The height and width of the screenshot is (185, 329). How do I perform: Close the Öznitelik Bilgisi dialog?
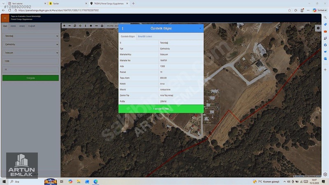click(x=200, y=28)
